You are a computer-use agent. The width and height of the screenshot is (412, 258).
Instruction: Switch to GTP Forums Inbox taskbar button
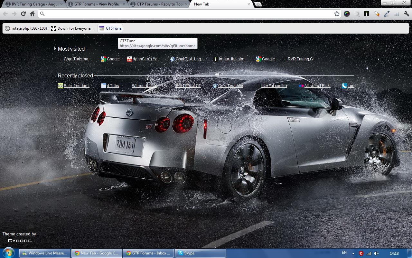(x=148, y=253)
